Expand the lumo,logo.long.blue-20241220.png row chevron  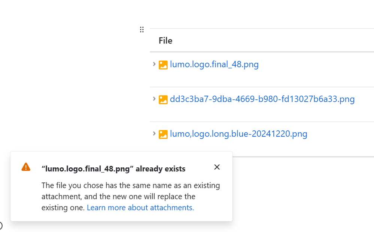pos(154,133)
